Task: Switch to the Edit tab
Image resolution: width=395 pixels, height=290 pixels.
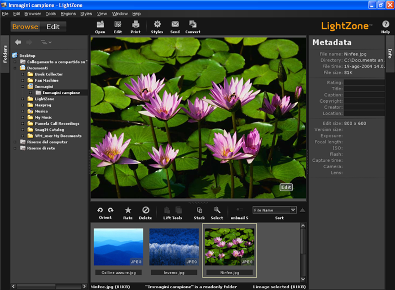Action: pos(53,26)
